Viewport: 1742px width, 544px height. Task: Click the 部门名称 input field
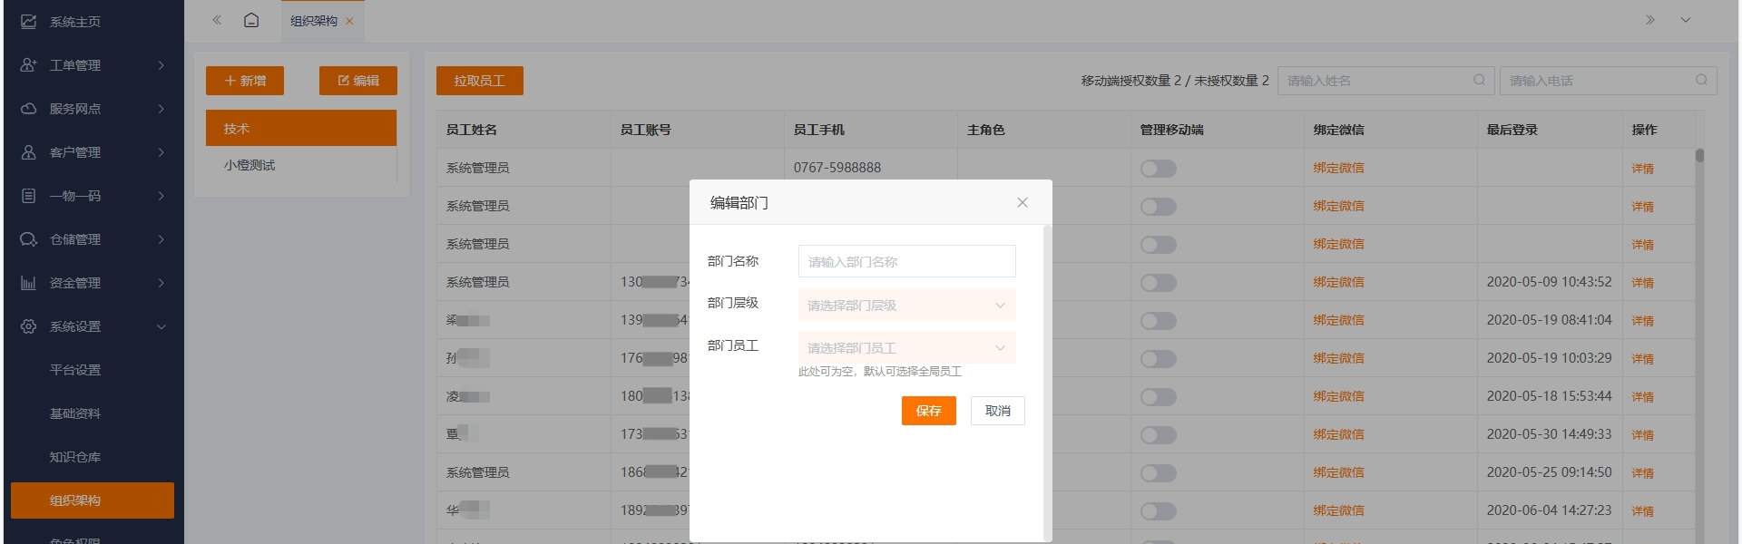click(906, 262)
